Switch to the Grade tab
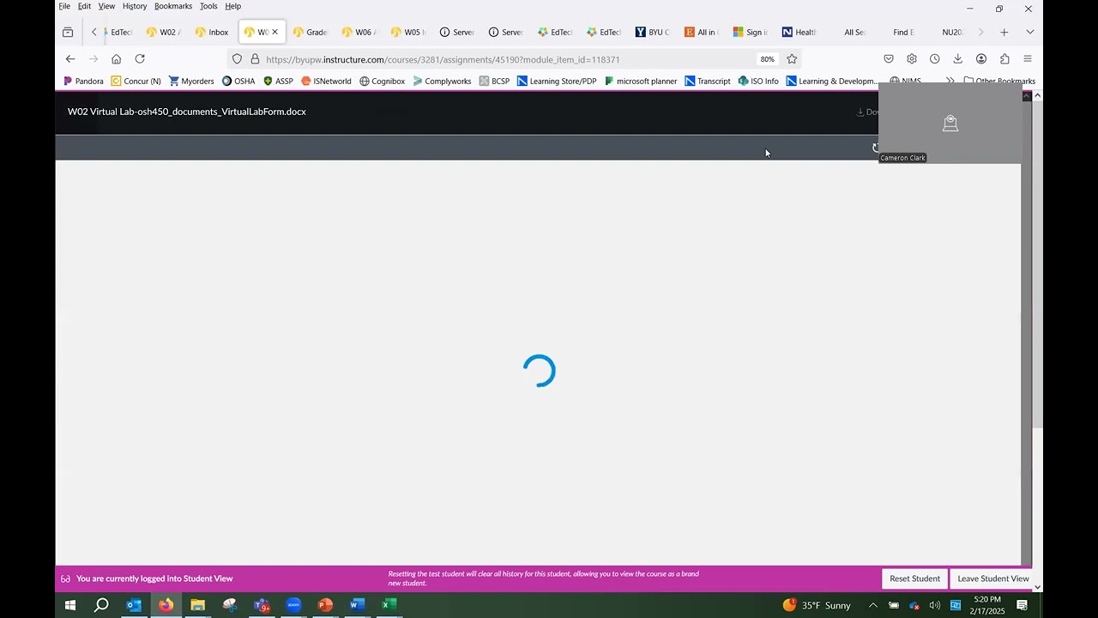This screenshot has height=618, width=1098. pos(310,33)
